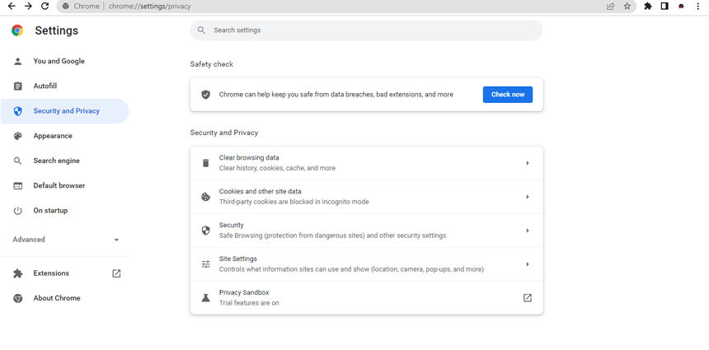
Task: Click the clipboard icon for Autofill
Action: (17, 86)
